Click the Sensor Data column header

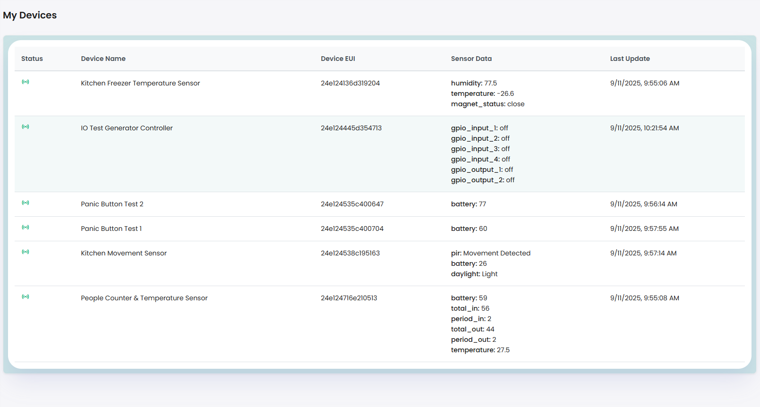[471, 59]
